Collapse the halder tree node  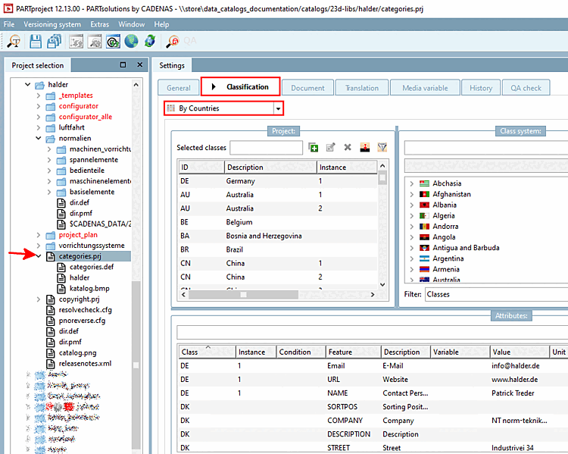[27, 84]
